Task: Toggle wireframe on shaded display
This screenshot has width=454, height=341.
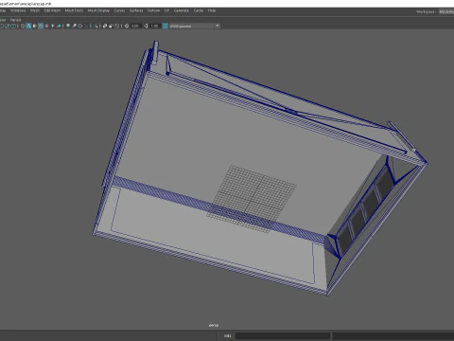Action: click(41, 26)
